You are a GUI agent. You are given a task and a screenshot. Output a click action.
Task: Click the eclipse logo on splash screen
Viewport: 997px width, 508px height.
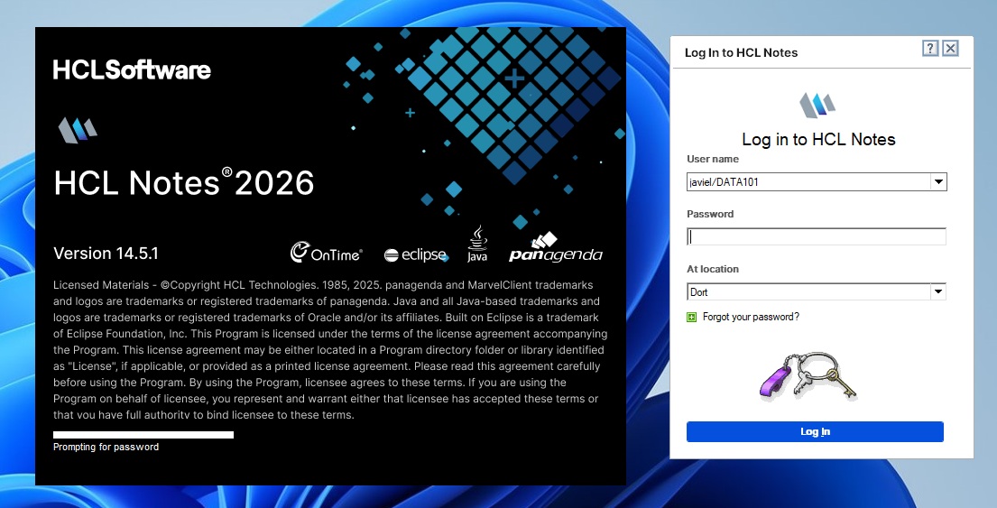click(417, 255)
